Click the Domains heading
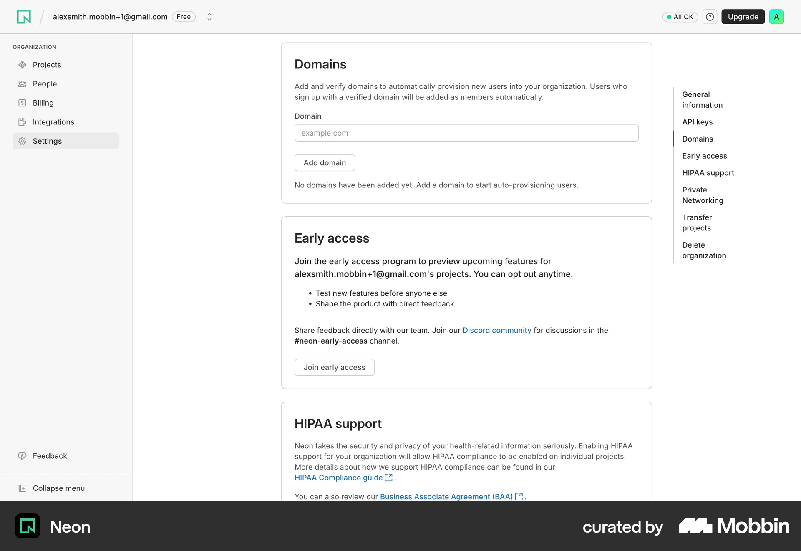This screenshot has height=551, width=801. (320, 64)
